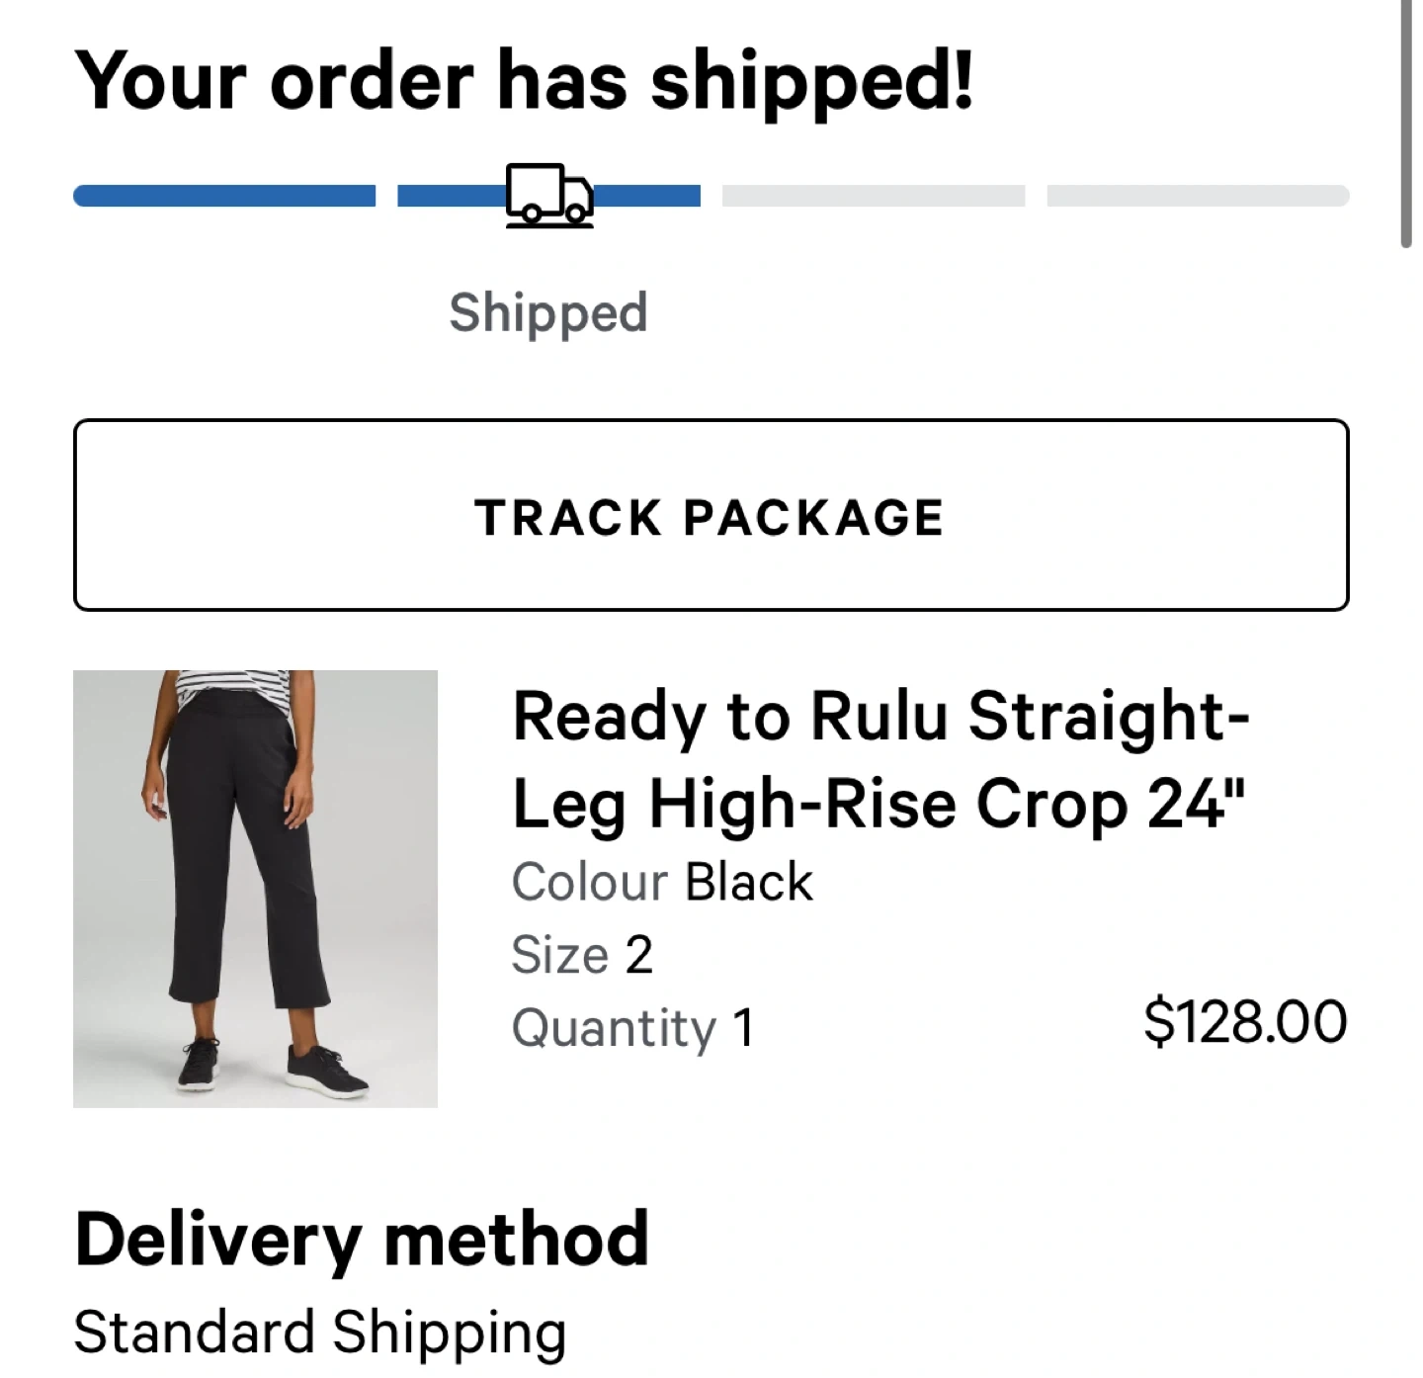The width and height of the screenshot is (1423, 1378).
Task: Click the second blue segment beside the truck
Action: pyautogui.click(x=451, y=196)
